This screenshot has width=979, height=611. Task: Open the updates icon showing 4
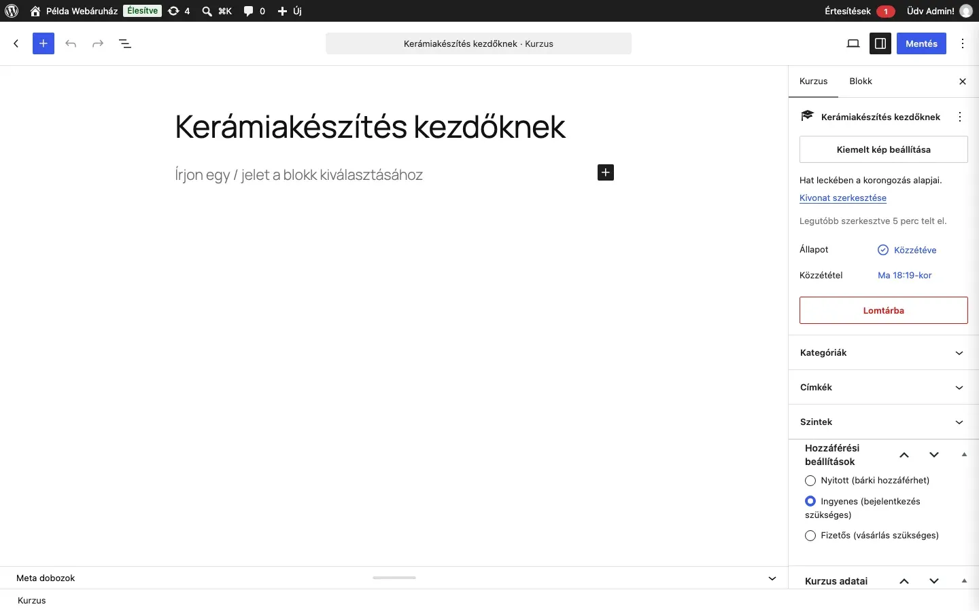click(179, 11)
